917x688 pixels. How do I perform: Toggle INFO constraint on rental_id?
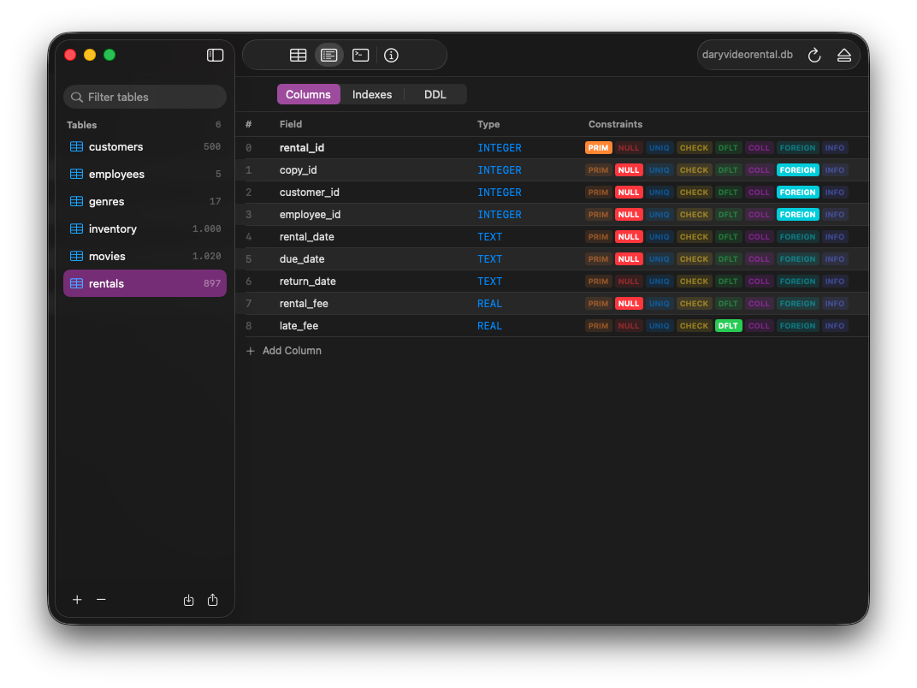point(835,148)
